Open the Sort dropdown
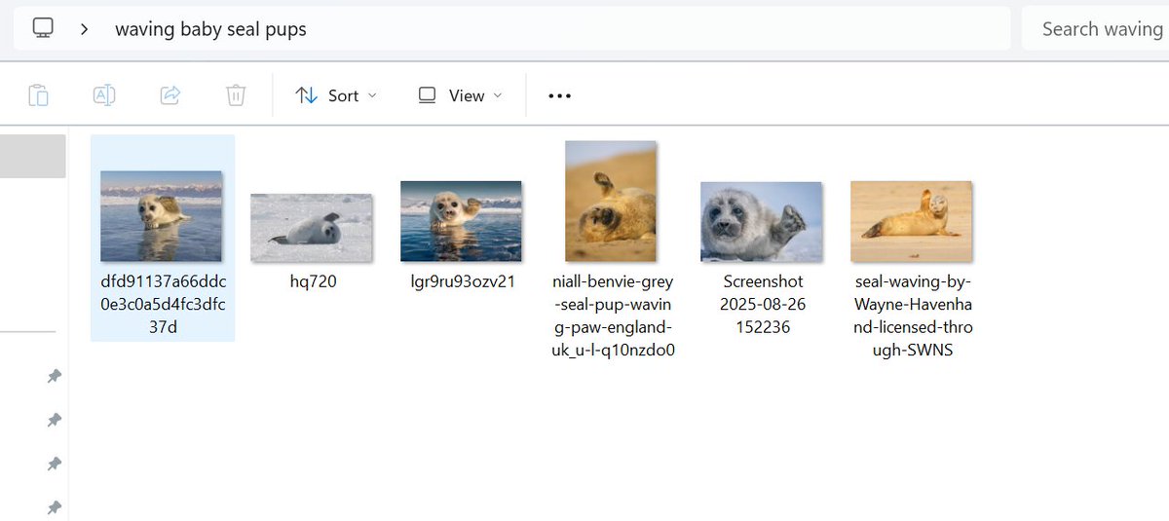 coord(336,95)
